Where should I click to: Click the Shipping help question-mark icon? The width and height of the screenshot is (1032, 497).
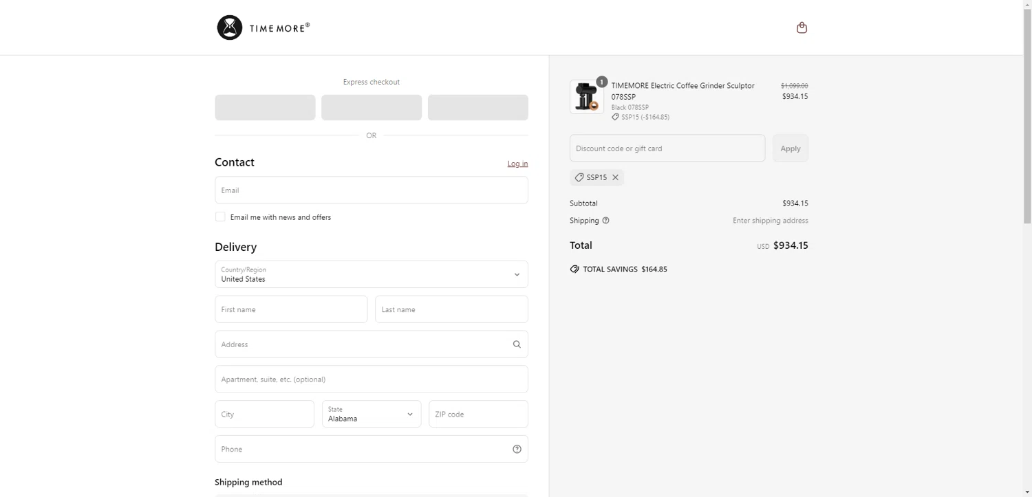coord(605,221)
